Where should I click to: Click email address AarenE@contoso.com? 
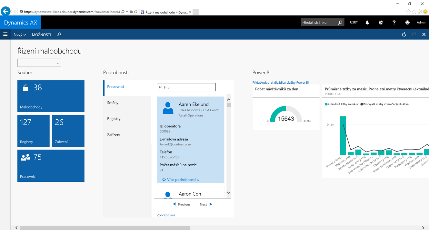point(175,144)
